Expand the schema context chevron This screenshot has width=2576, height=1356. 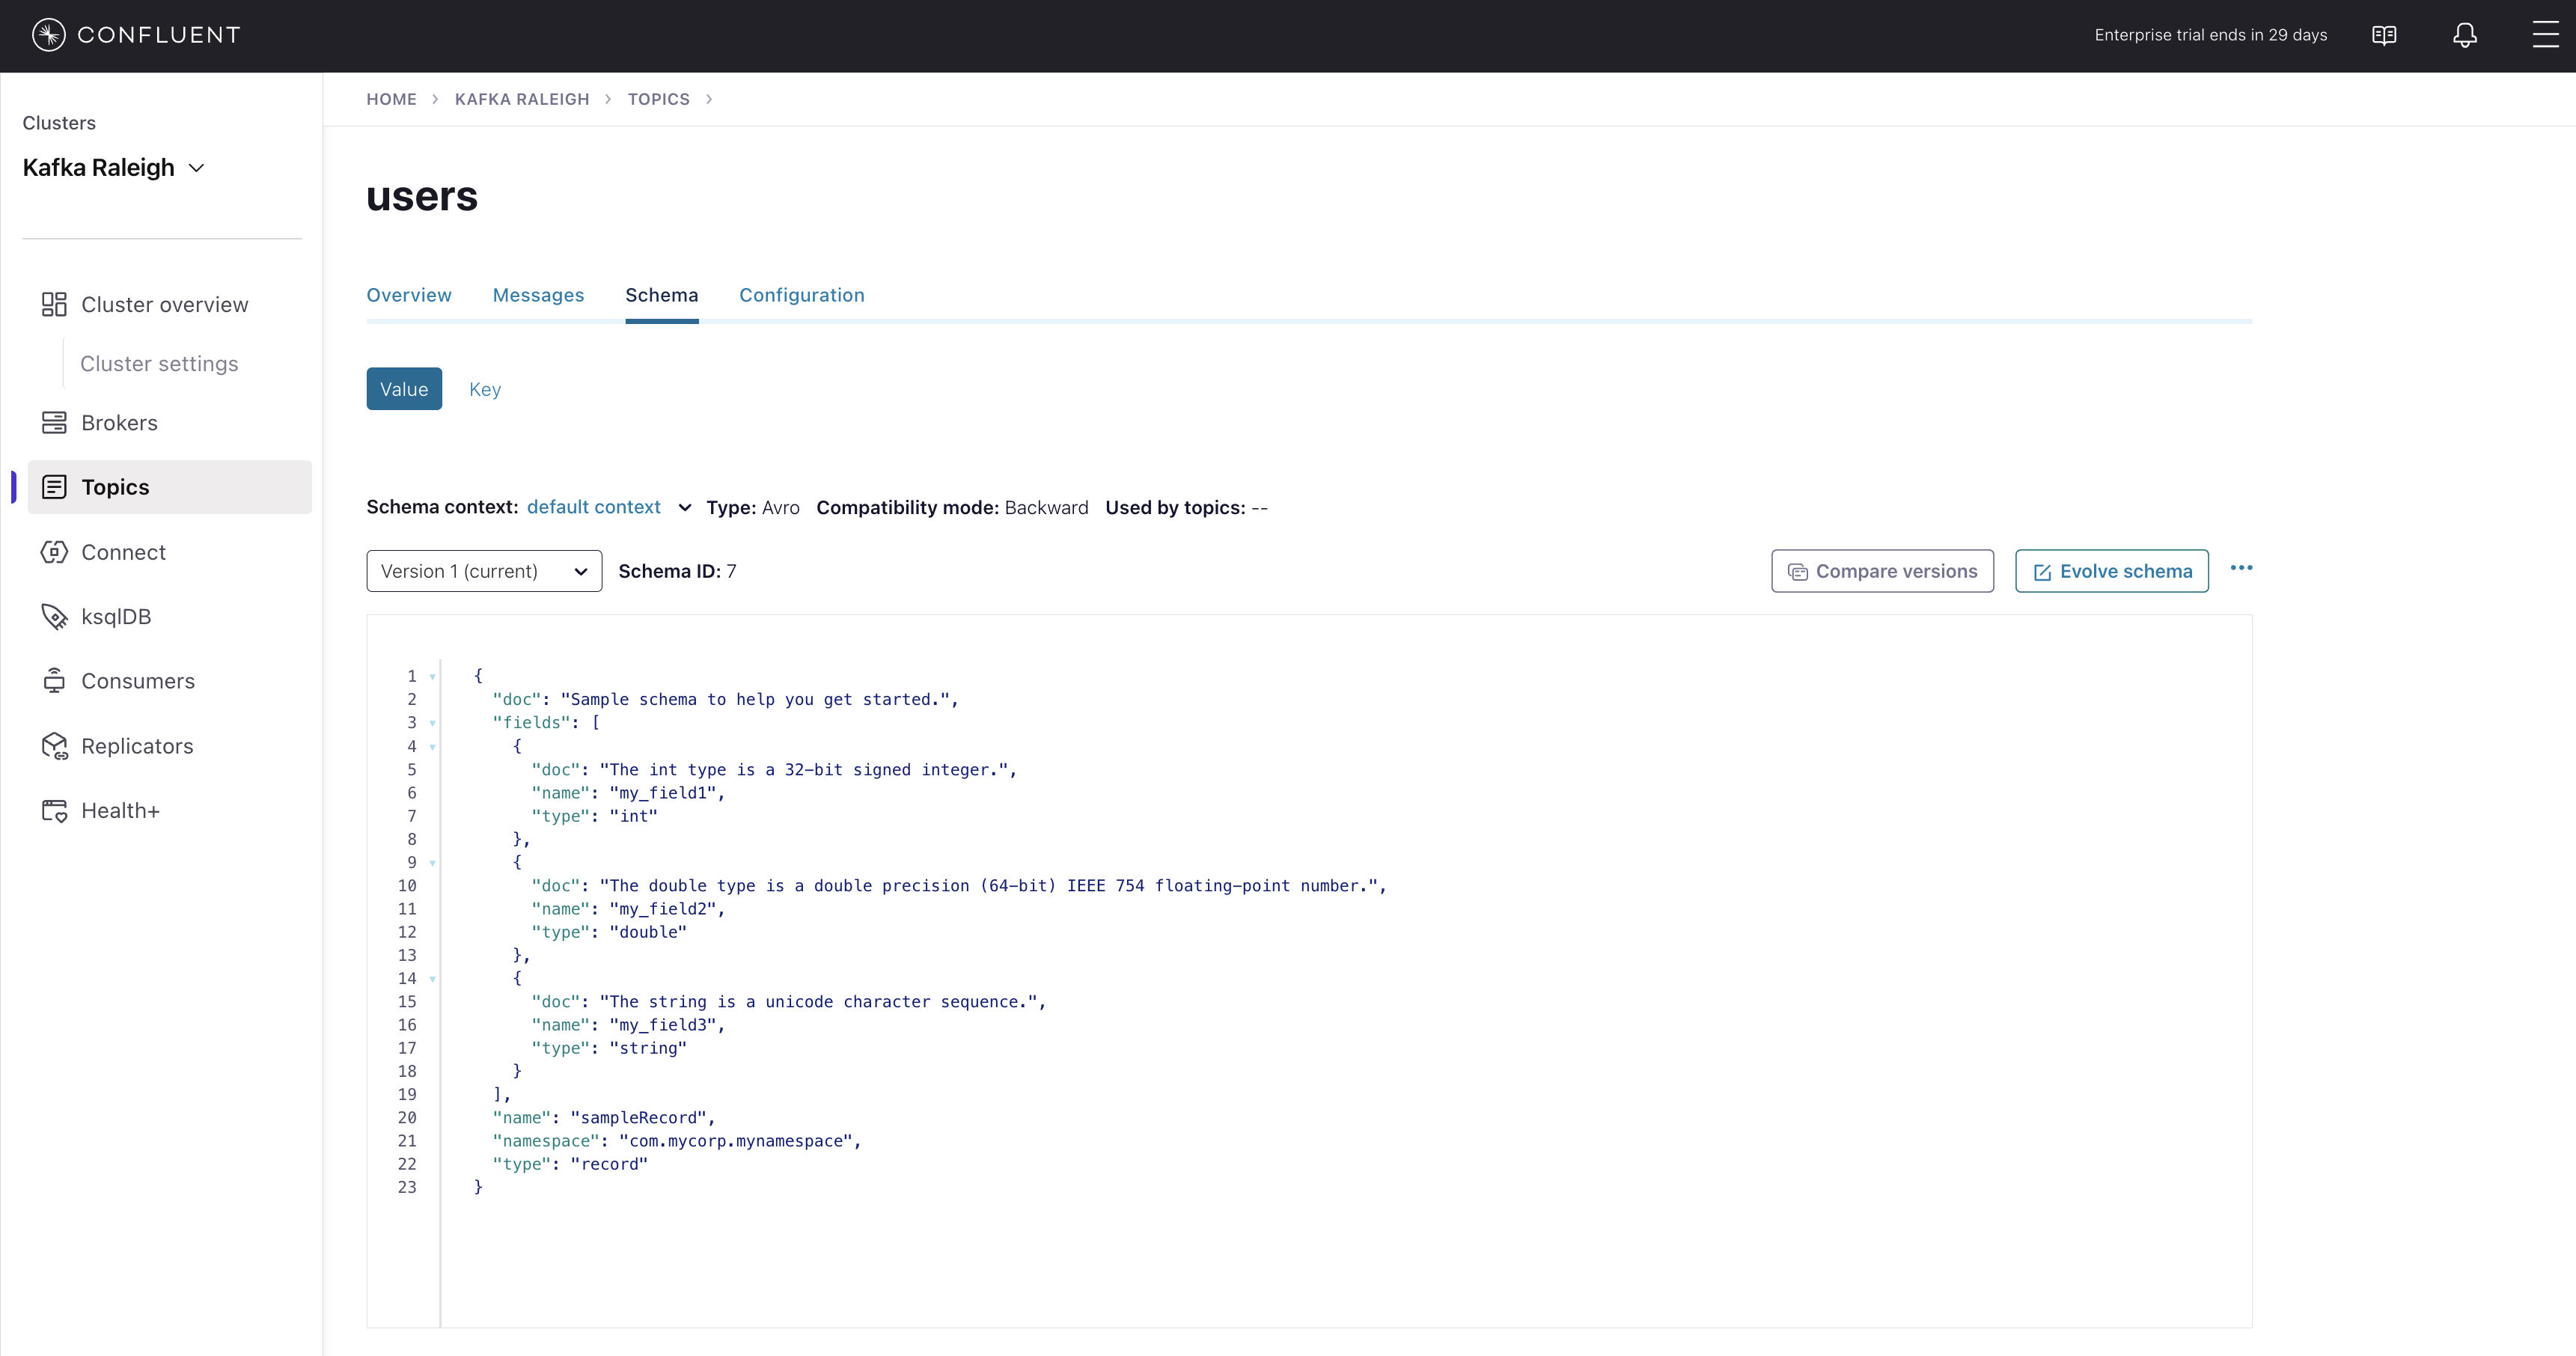685,508
